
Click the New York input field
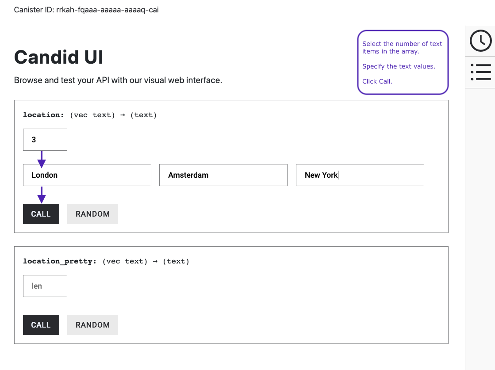click(360, 175)
